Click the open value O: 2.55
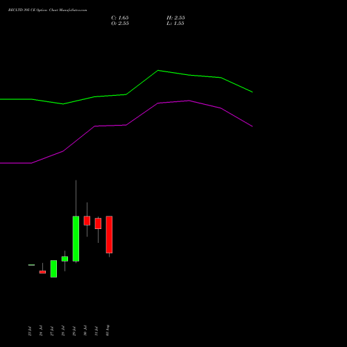The width and height of the screenshot is (347, 347). 120,24
